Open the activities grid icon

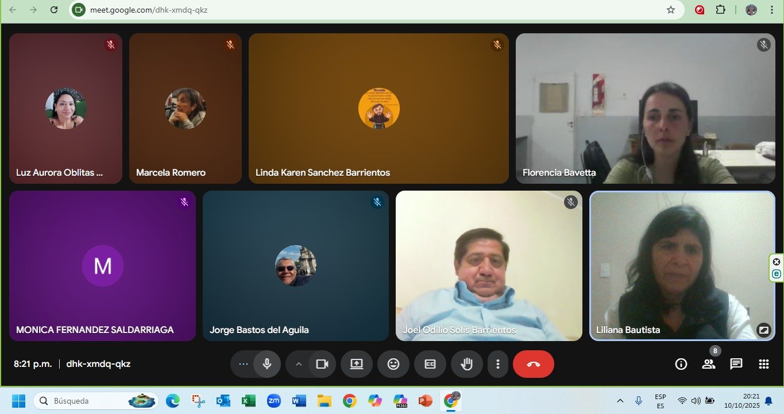(763, 364)
